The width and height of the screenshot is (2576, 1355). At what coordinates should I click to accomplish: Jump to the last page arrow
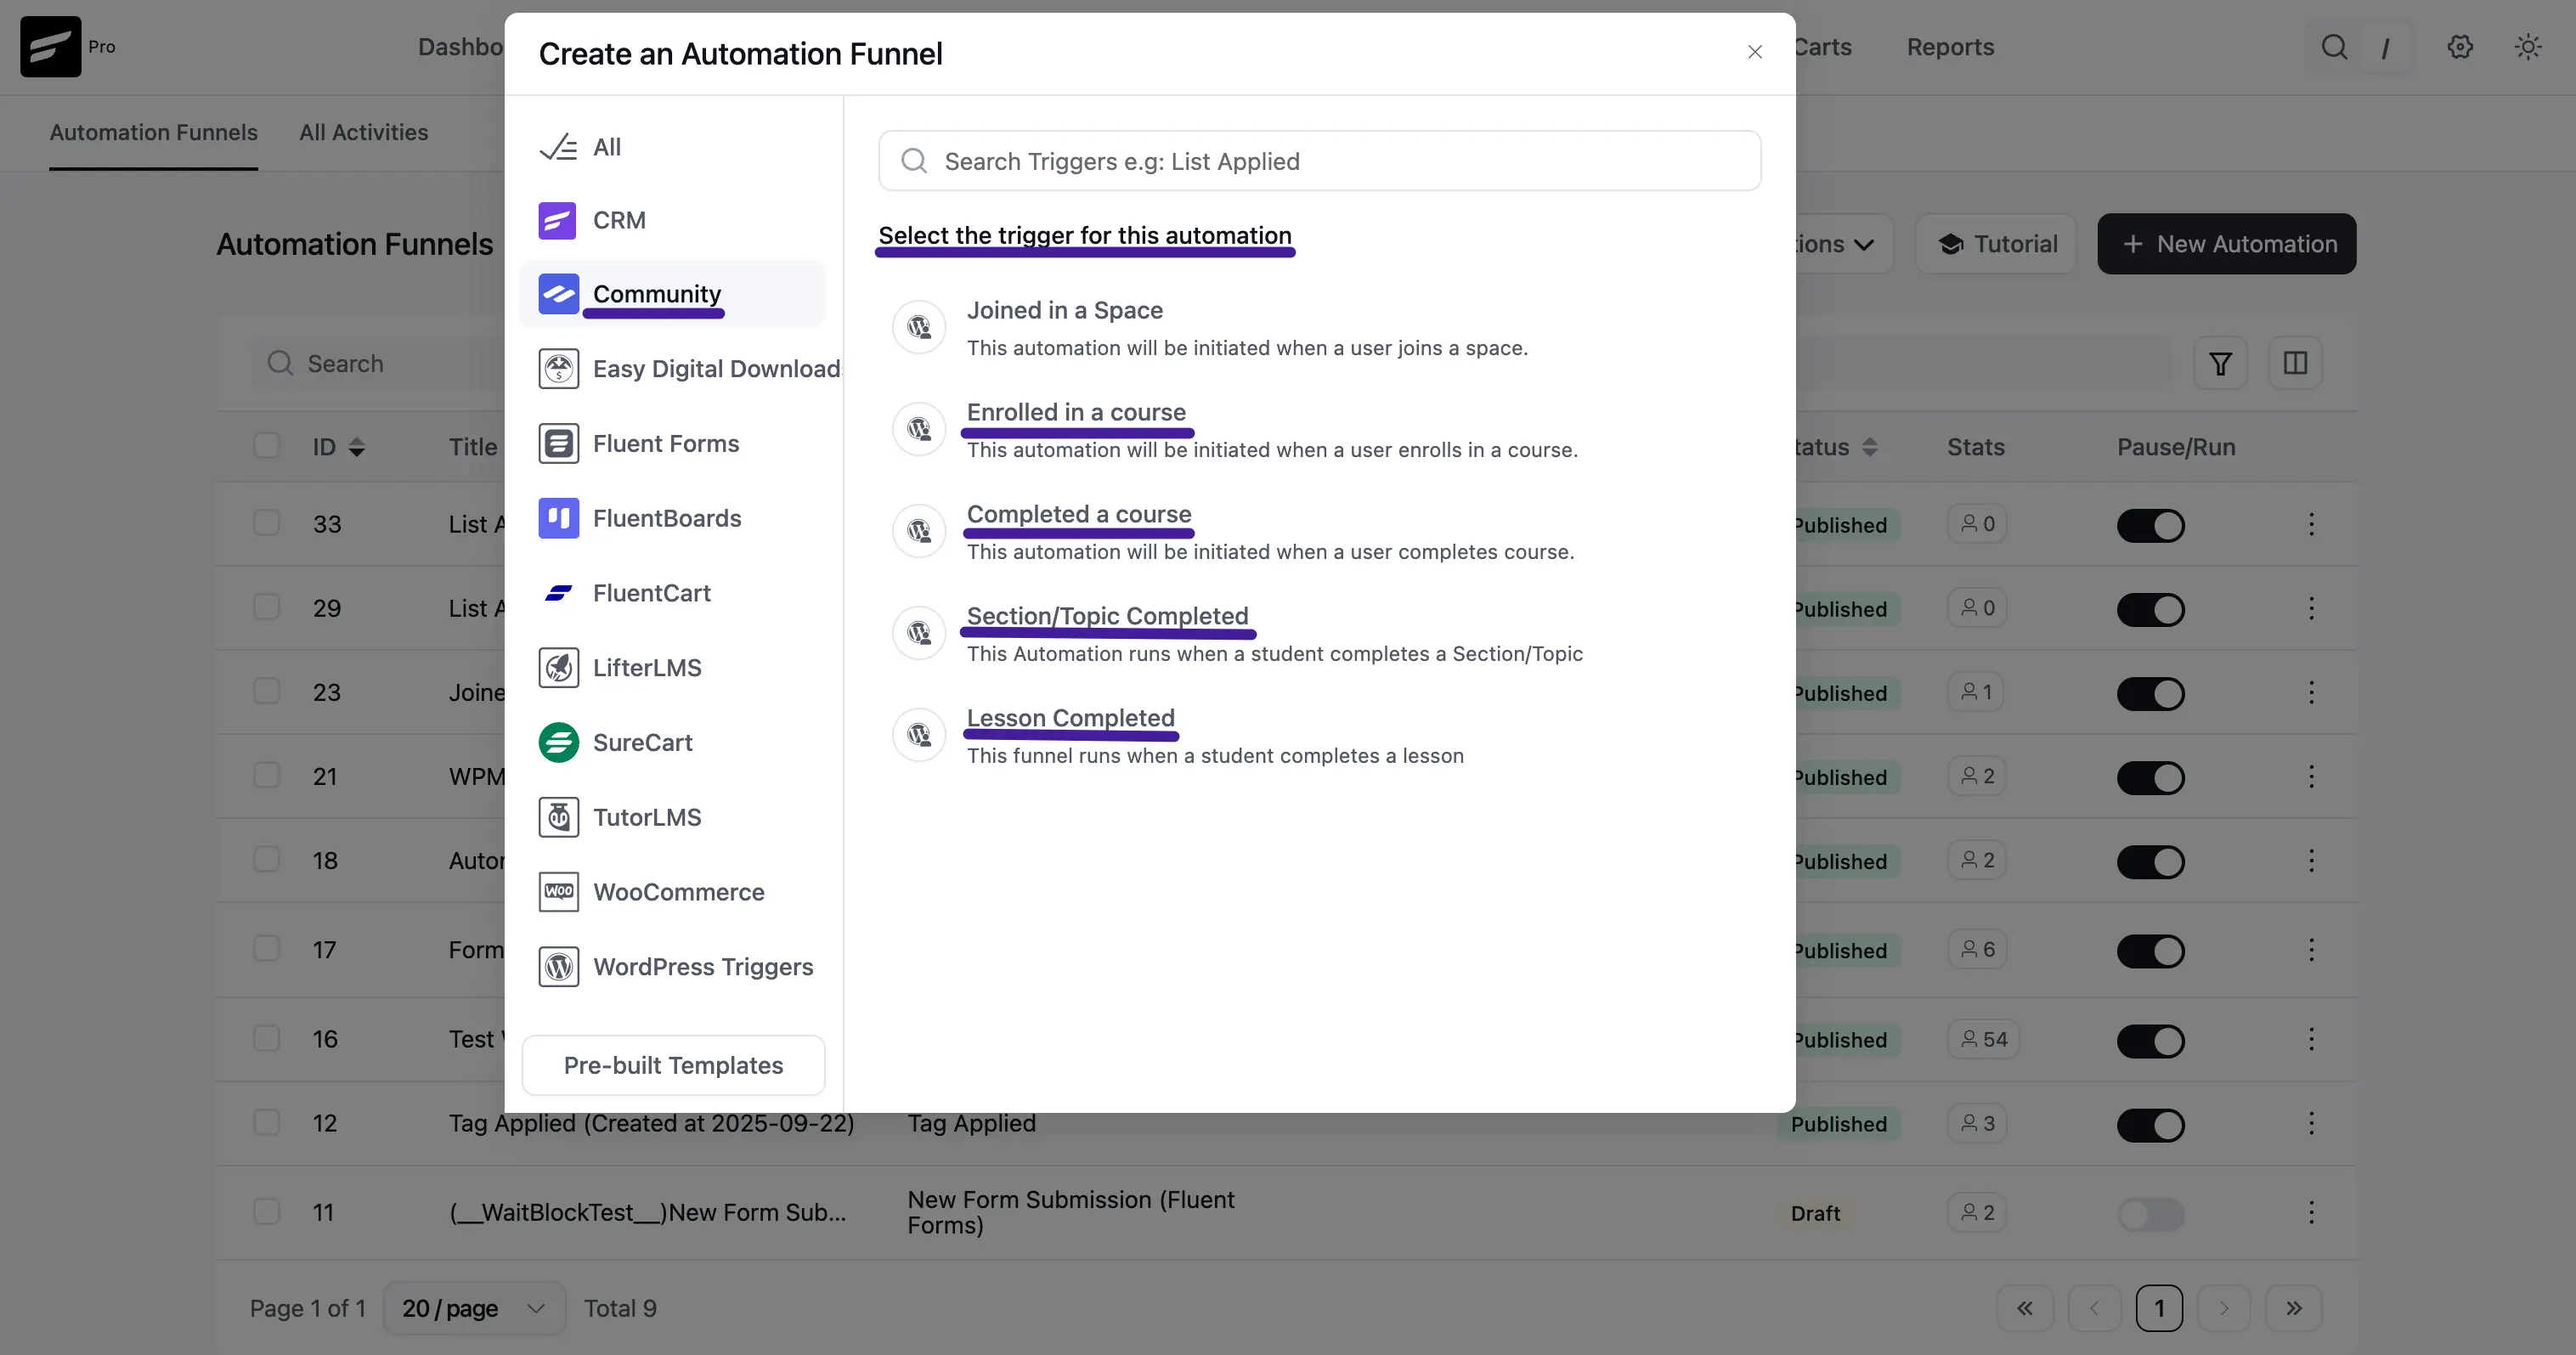pyautogui.click(x=2294, y=1308)
